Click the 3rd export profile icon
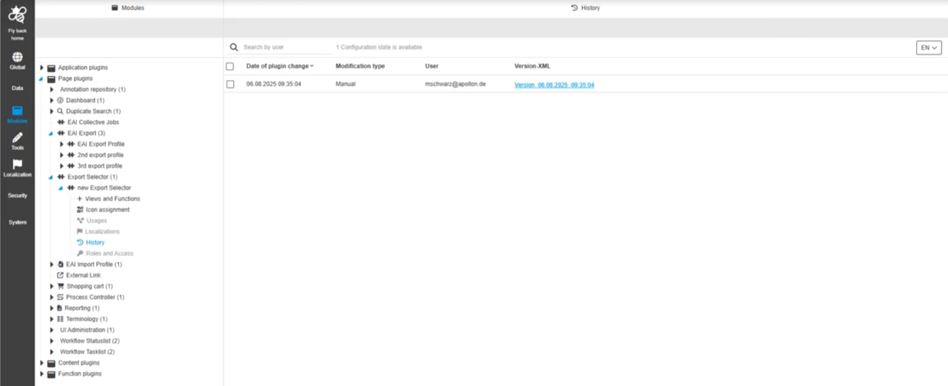The width and height of the screenshot is (948, 386). pyautogui.click(x=71, y=166)
